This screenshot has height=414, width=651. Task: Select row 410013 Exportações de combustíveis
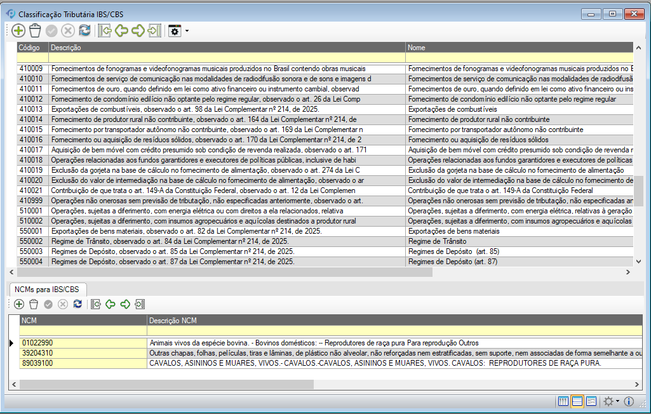click(325, 109)
